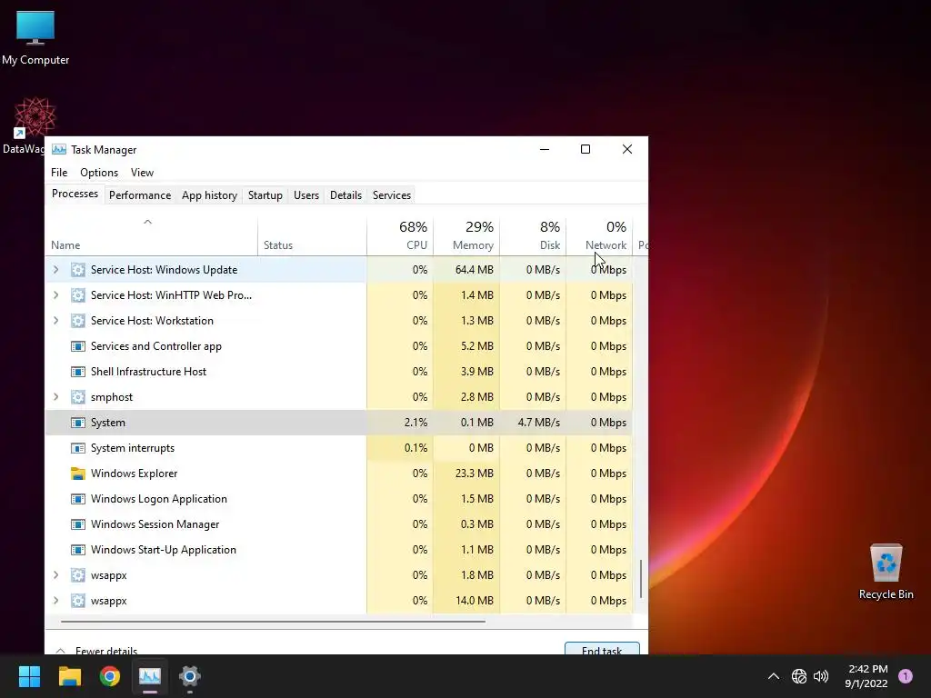Viewport: 931px width, 698px height.
Task: Sort by the Status column header
Action: point(313,237)
